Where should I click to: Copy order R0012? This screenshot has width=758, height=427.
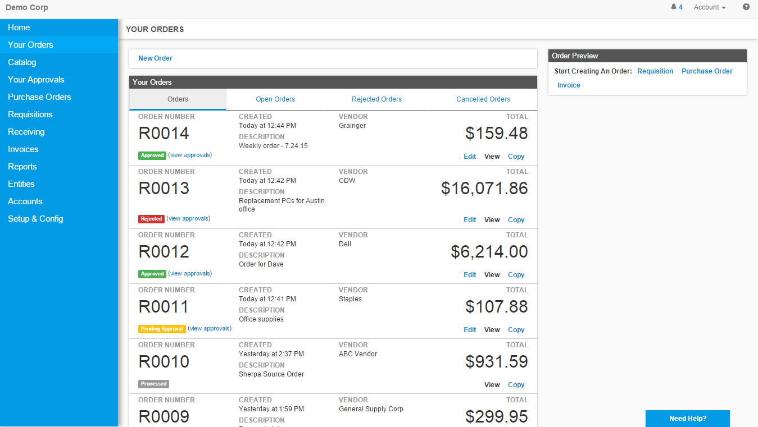click(516, 275)
